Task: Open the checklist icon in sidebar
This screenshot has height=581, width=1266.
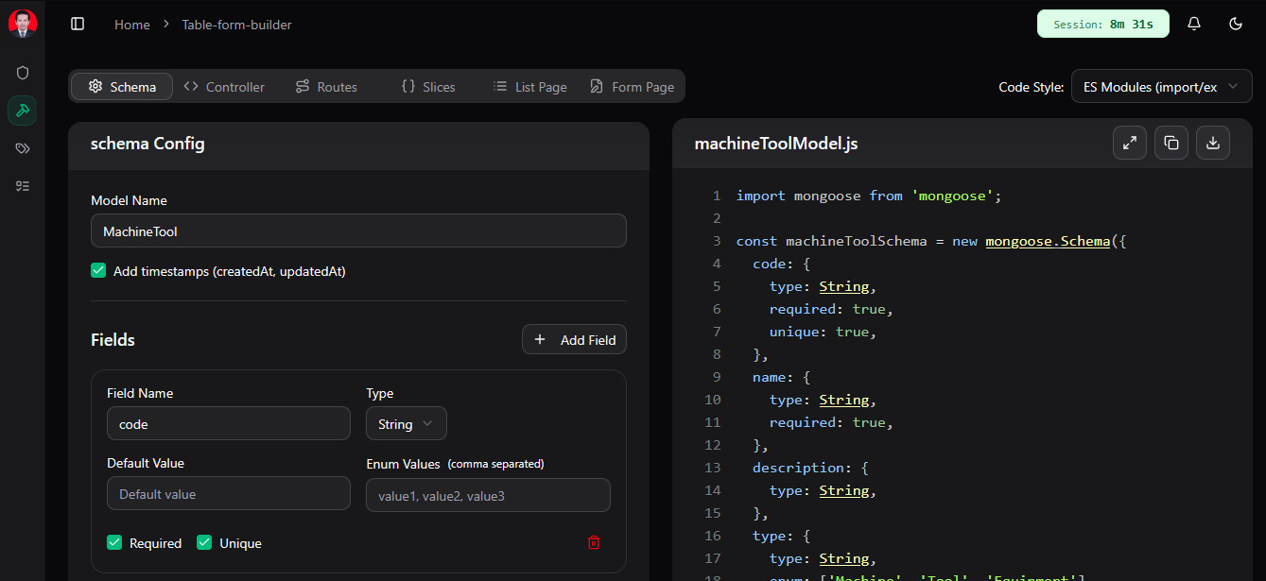Action: (23, 186)
